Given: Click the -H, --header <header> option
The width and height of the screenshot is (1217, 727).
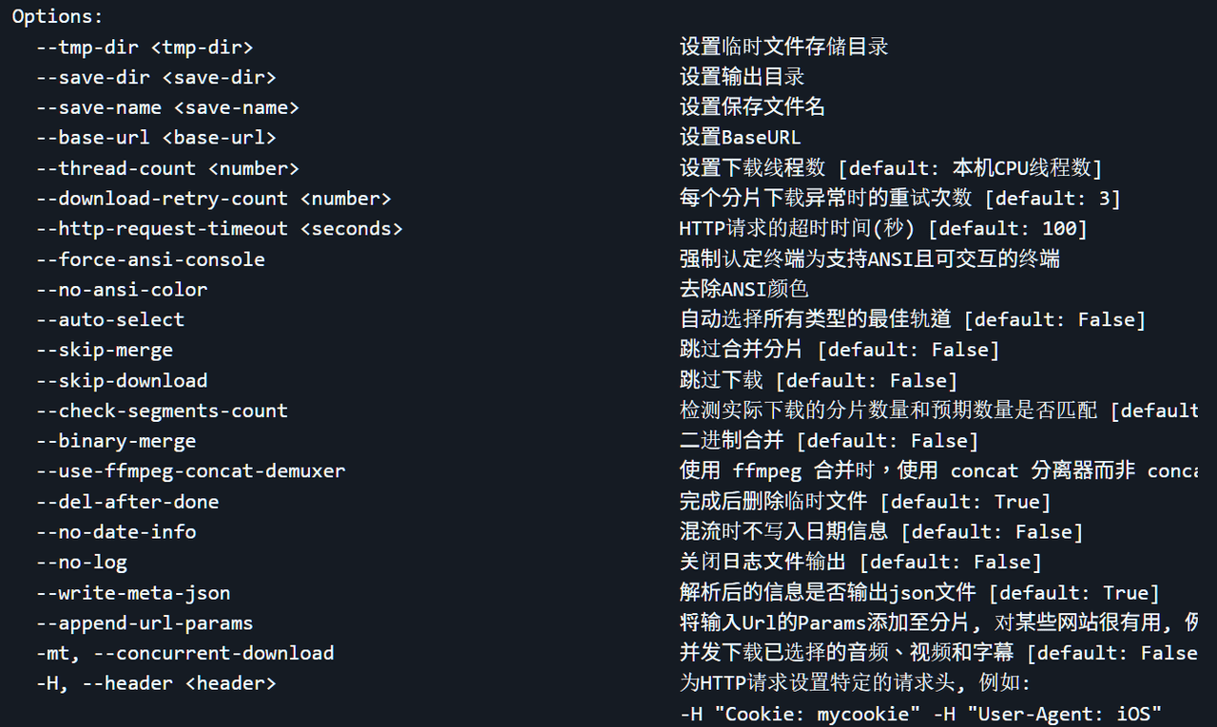Looking at the screenshot, I should tap(156, 684).
